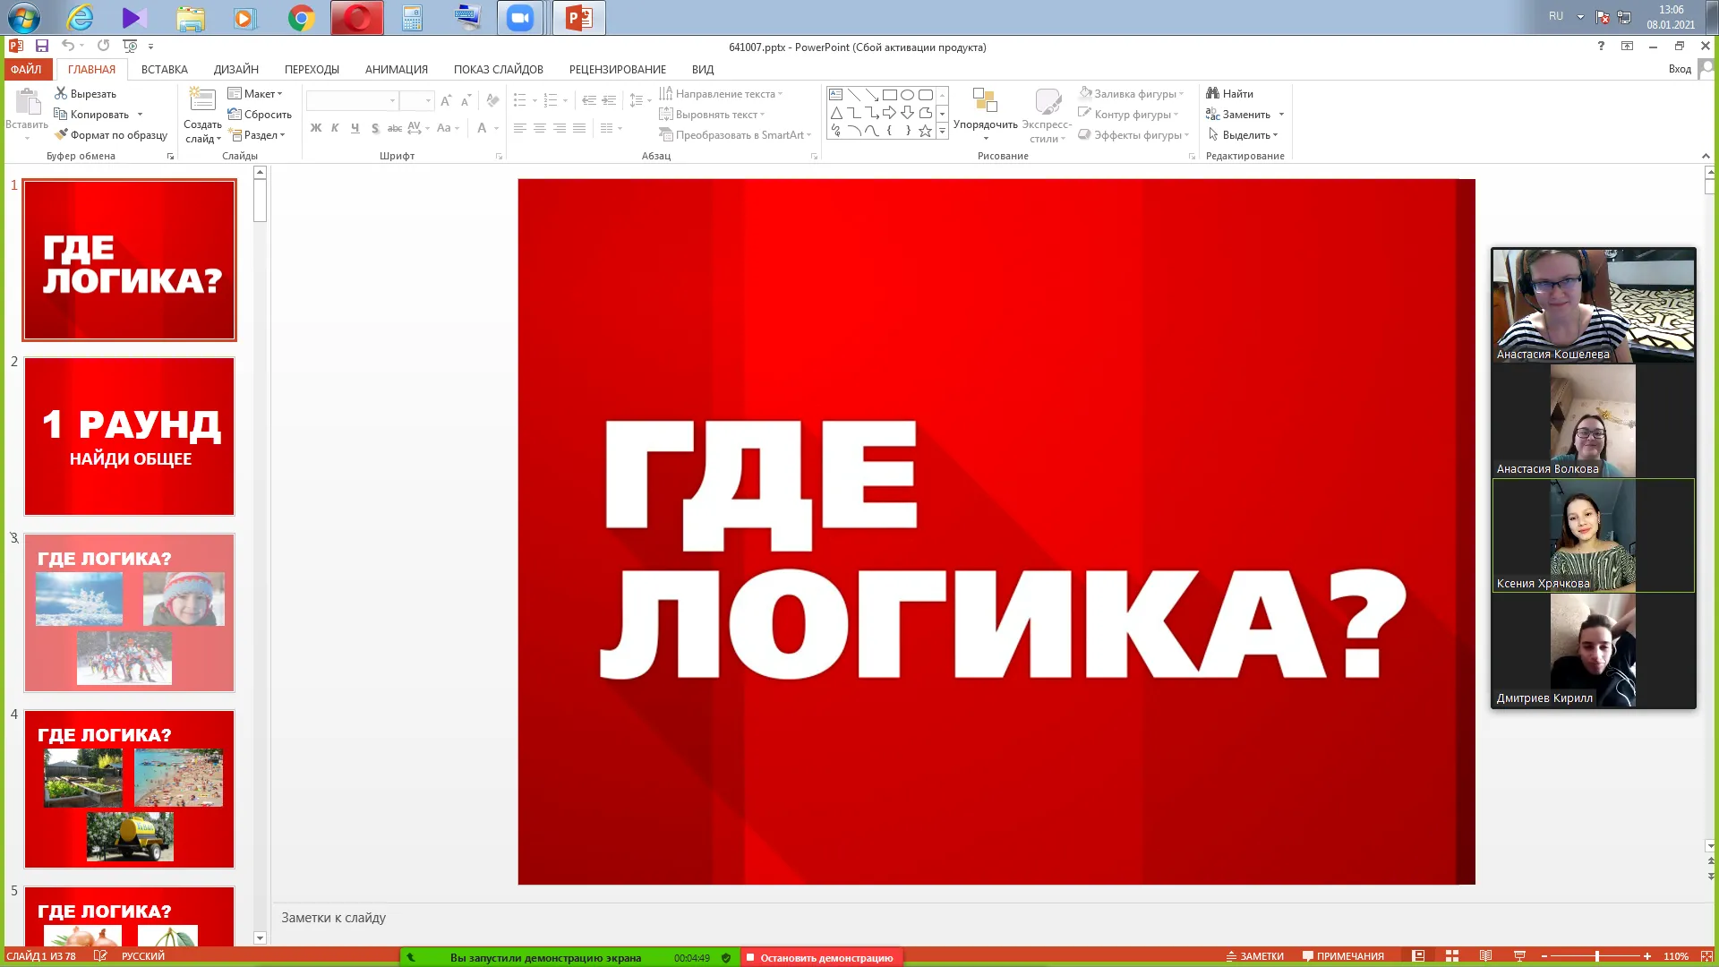Screen dimensions: 1719x967
Task: Select slide 4 thumbnail in panel
Action: coord(130,789)
